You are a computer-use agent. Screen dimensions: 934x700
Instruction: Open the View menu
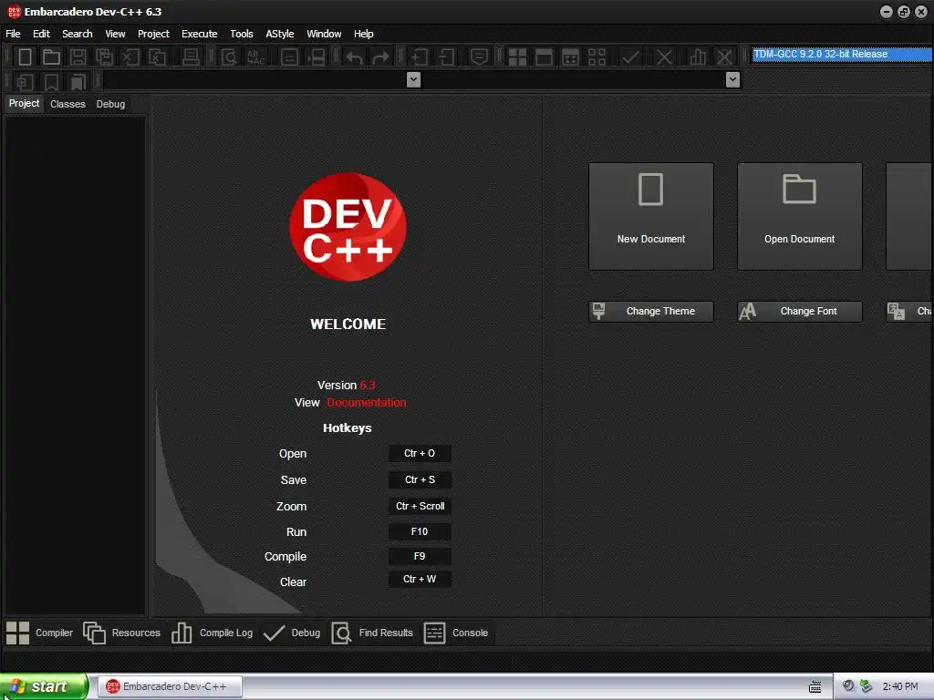115,34
